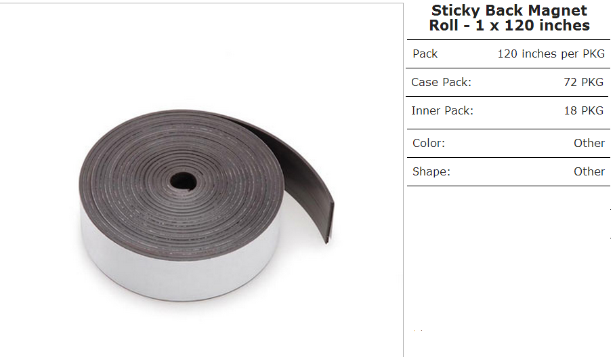Click the Other value beside Shape
615x357 pixels.
click(589, 172)
